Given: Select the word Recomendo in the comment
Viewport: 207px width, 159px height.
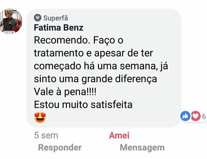Looking at the screenshot, I should tap(61, 40).
